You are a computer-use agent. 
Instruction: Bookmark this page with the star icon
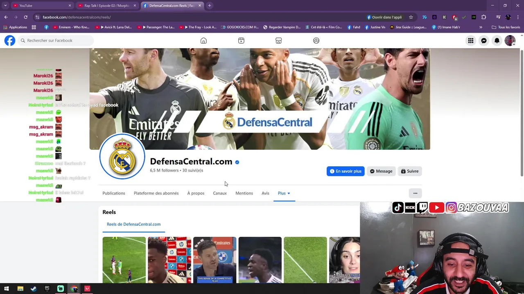pos(411,17)
